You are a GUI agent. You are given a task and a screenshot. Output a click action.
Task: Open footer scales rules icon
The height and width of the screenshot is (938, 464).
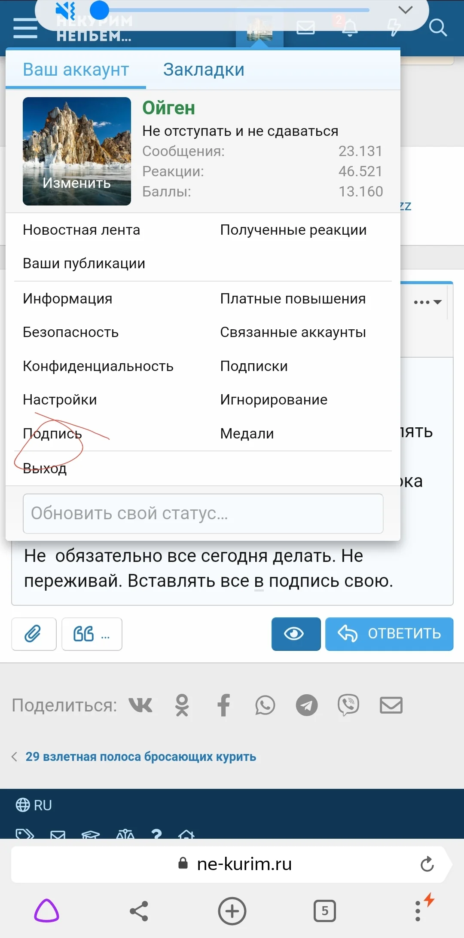pos(125,834)
